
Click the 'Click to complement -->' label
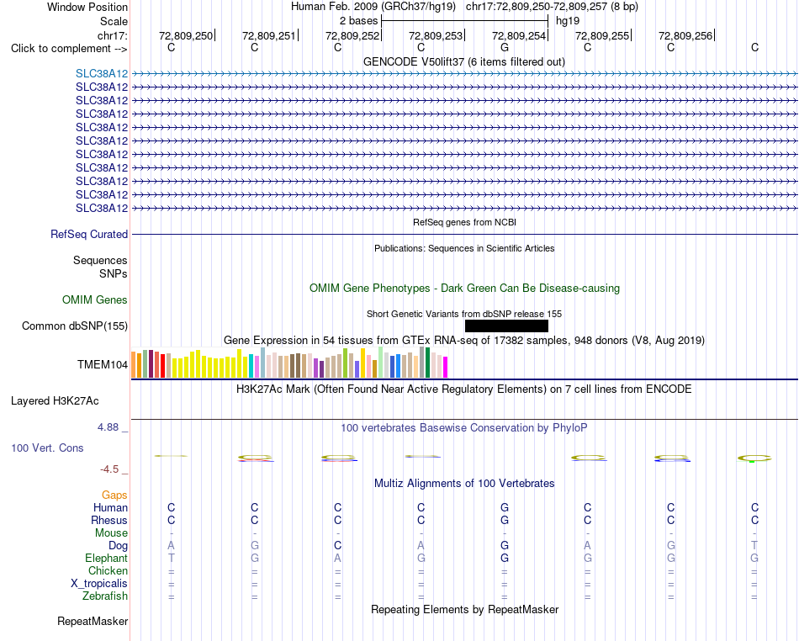click(x=69, y=49)
